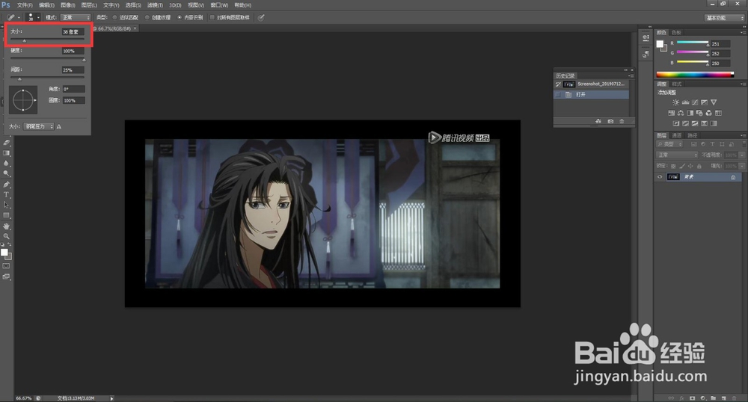Click the tablet pressure icon in options bar
Screen dimensions: 748x402
click(261, 18)
